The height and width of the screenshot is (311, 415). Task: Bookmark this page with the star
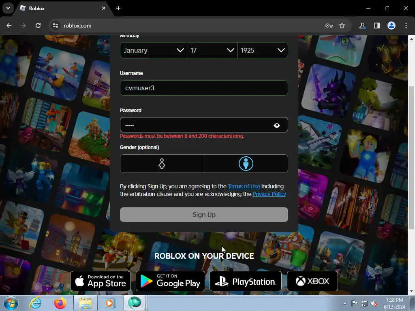point(342,26)
